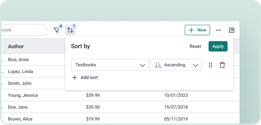Open the expand-to-new-window icon
This screenshot has width=261, height=125.
pos(231,30)
